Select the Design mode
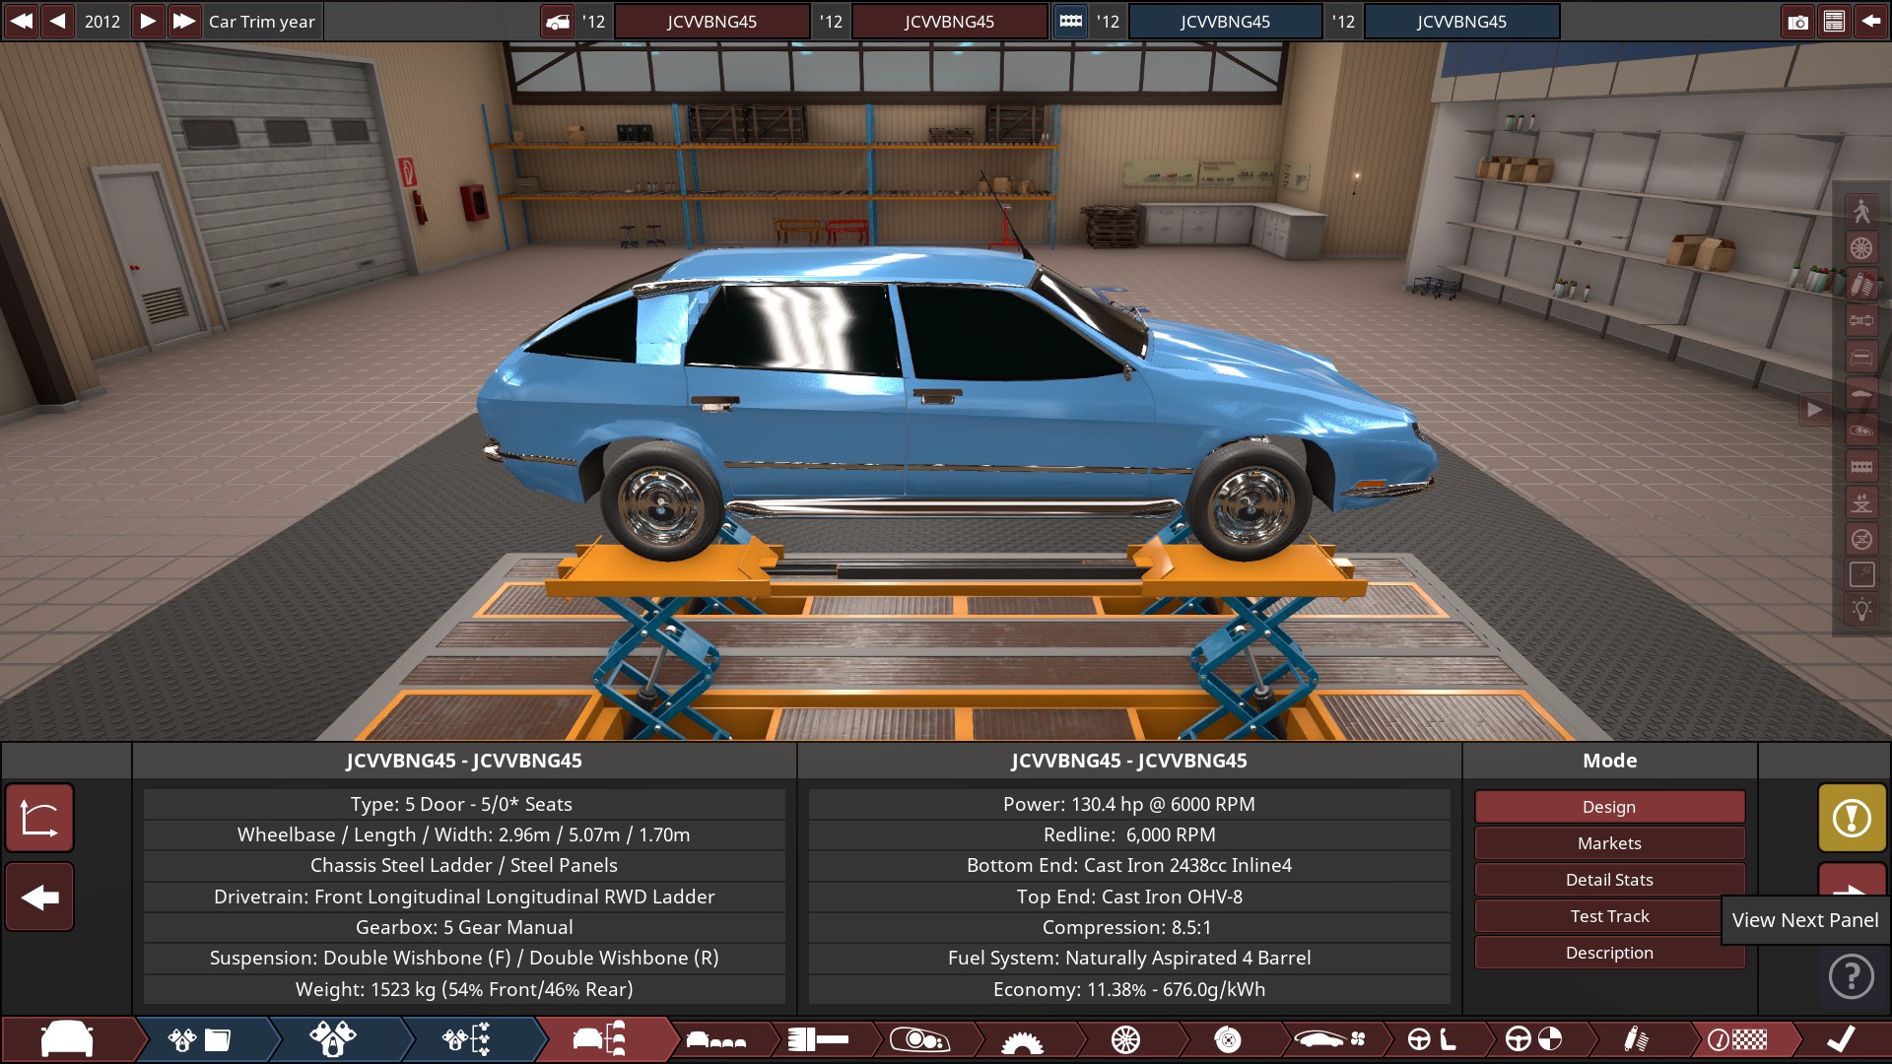This screenshot has width=1892, height=1064. (x=1609, y=807)
